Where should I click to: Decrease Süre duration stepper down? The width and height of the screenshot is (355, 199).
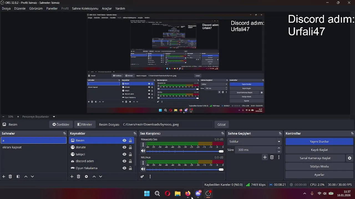click(279, 151)
